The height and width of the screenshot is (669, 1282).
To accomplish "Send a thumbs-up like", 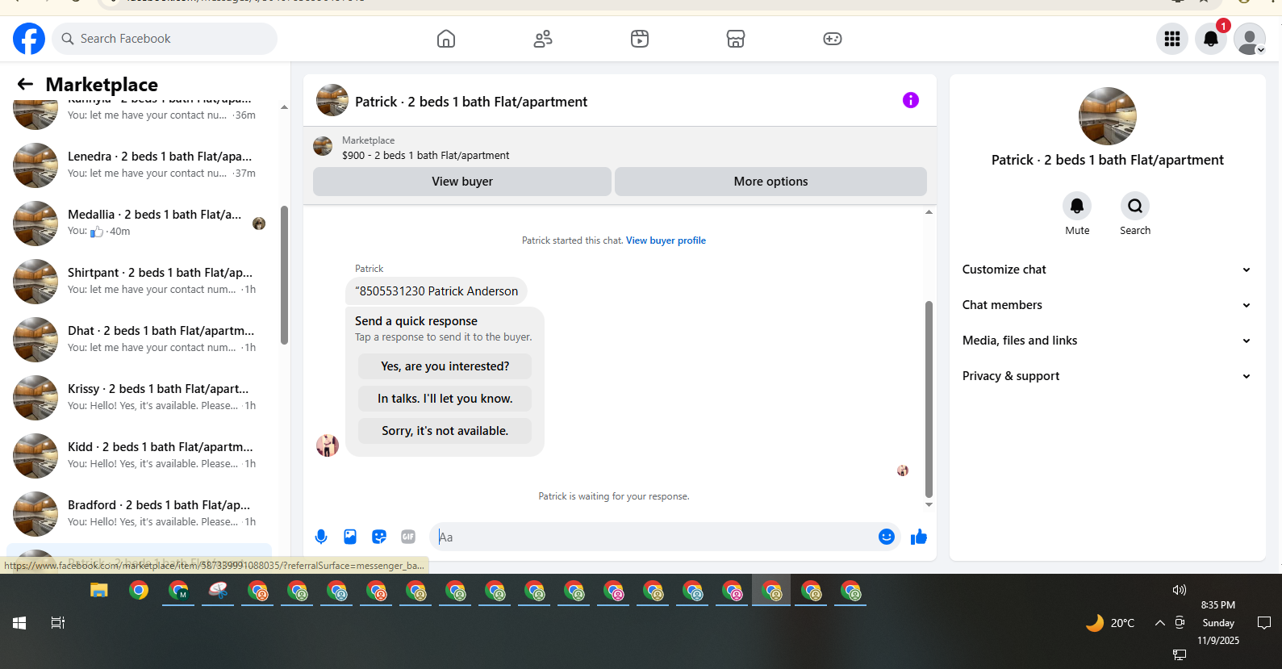I will (919, 537).
